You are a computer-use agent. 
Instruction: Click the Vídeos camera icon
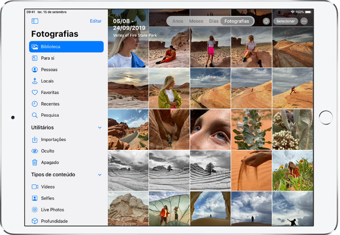pyautogui.click(x=35, y=187)
